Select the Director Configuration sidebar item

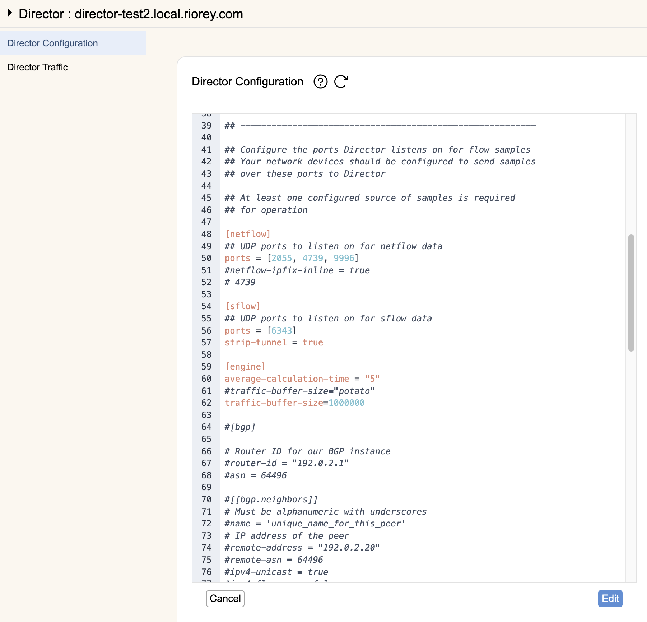(73, 43)
